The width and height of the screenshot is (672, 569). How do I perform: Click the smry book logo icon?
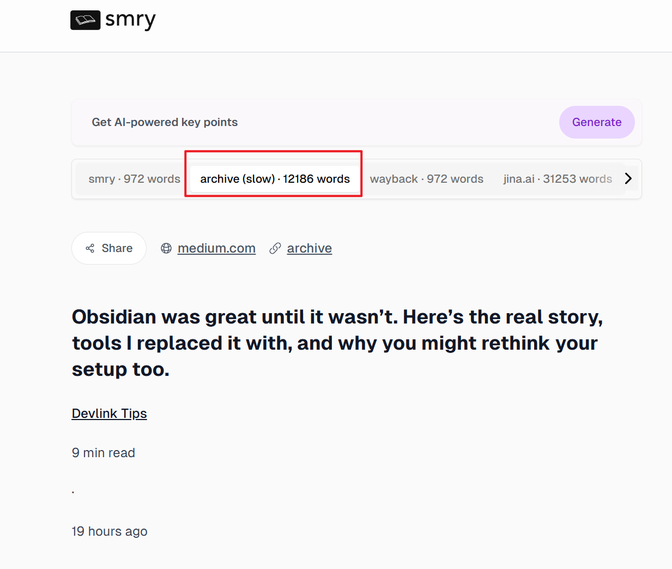point(85,20)
